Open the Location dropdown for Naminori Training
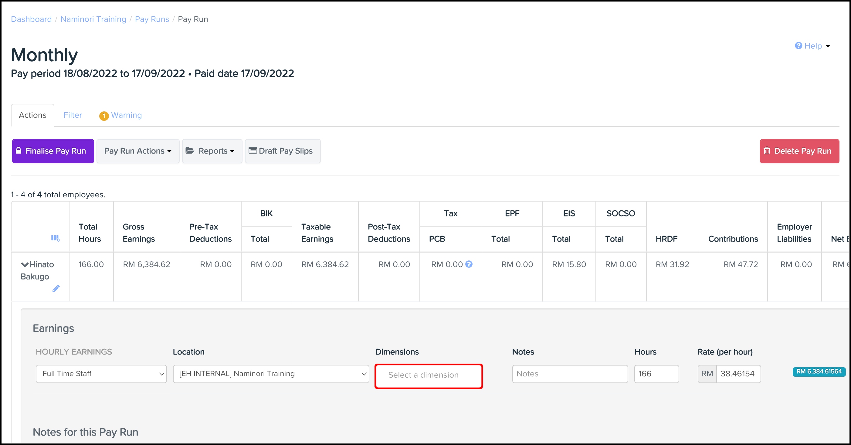 (x=271, y=374)
